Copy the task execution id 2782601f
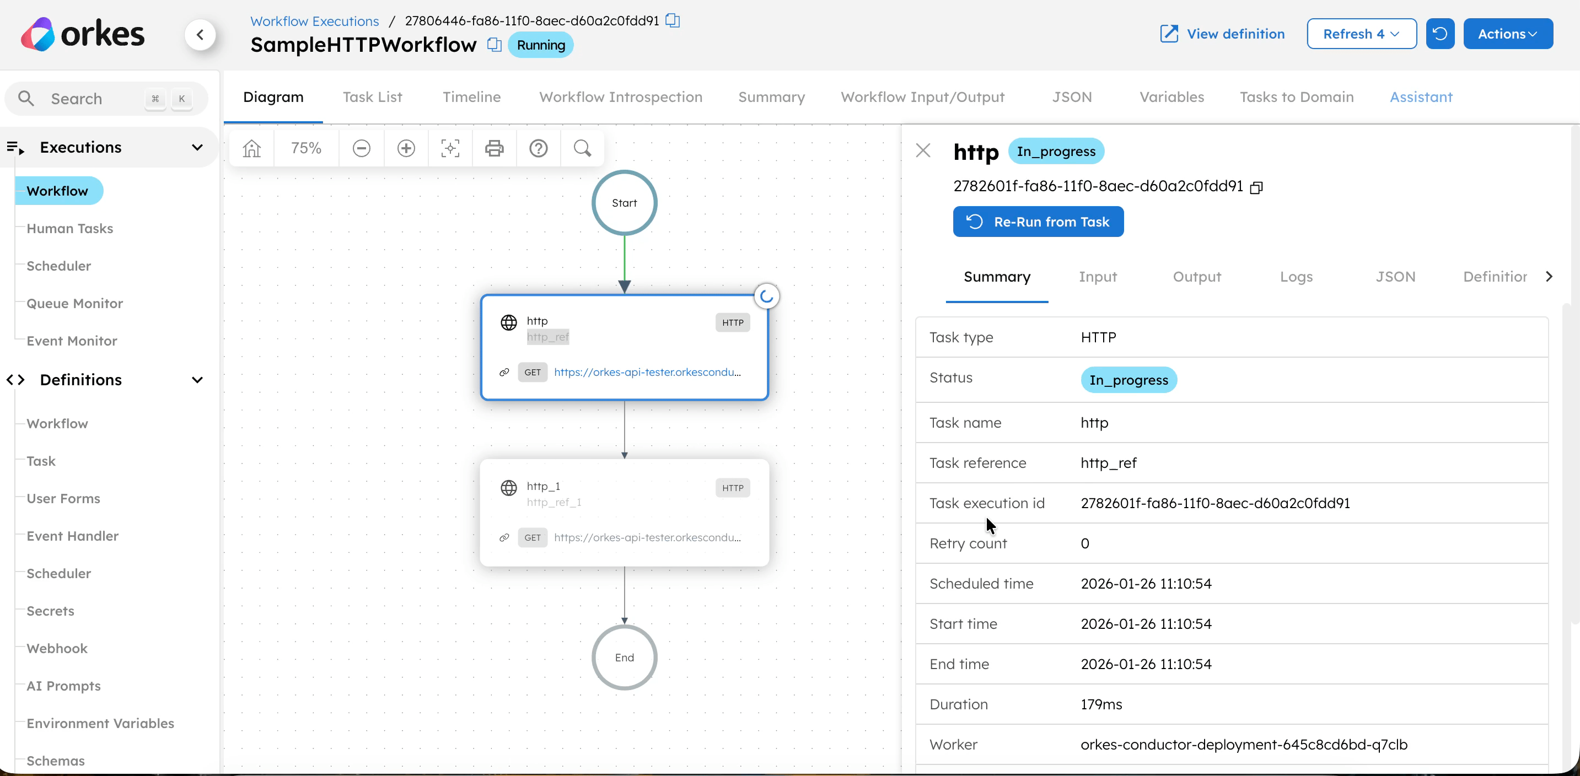This screenshot has height=776, width=1580. pos(1256,187)
